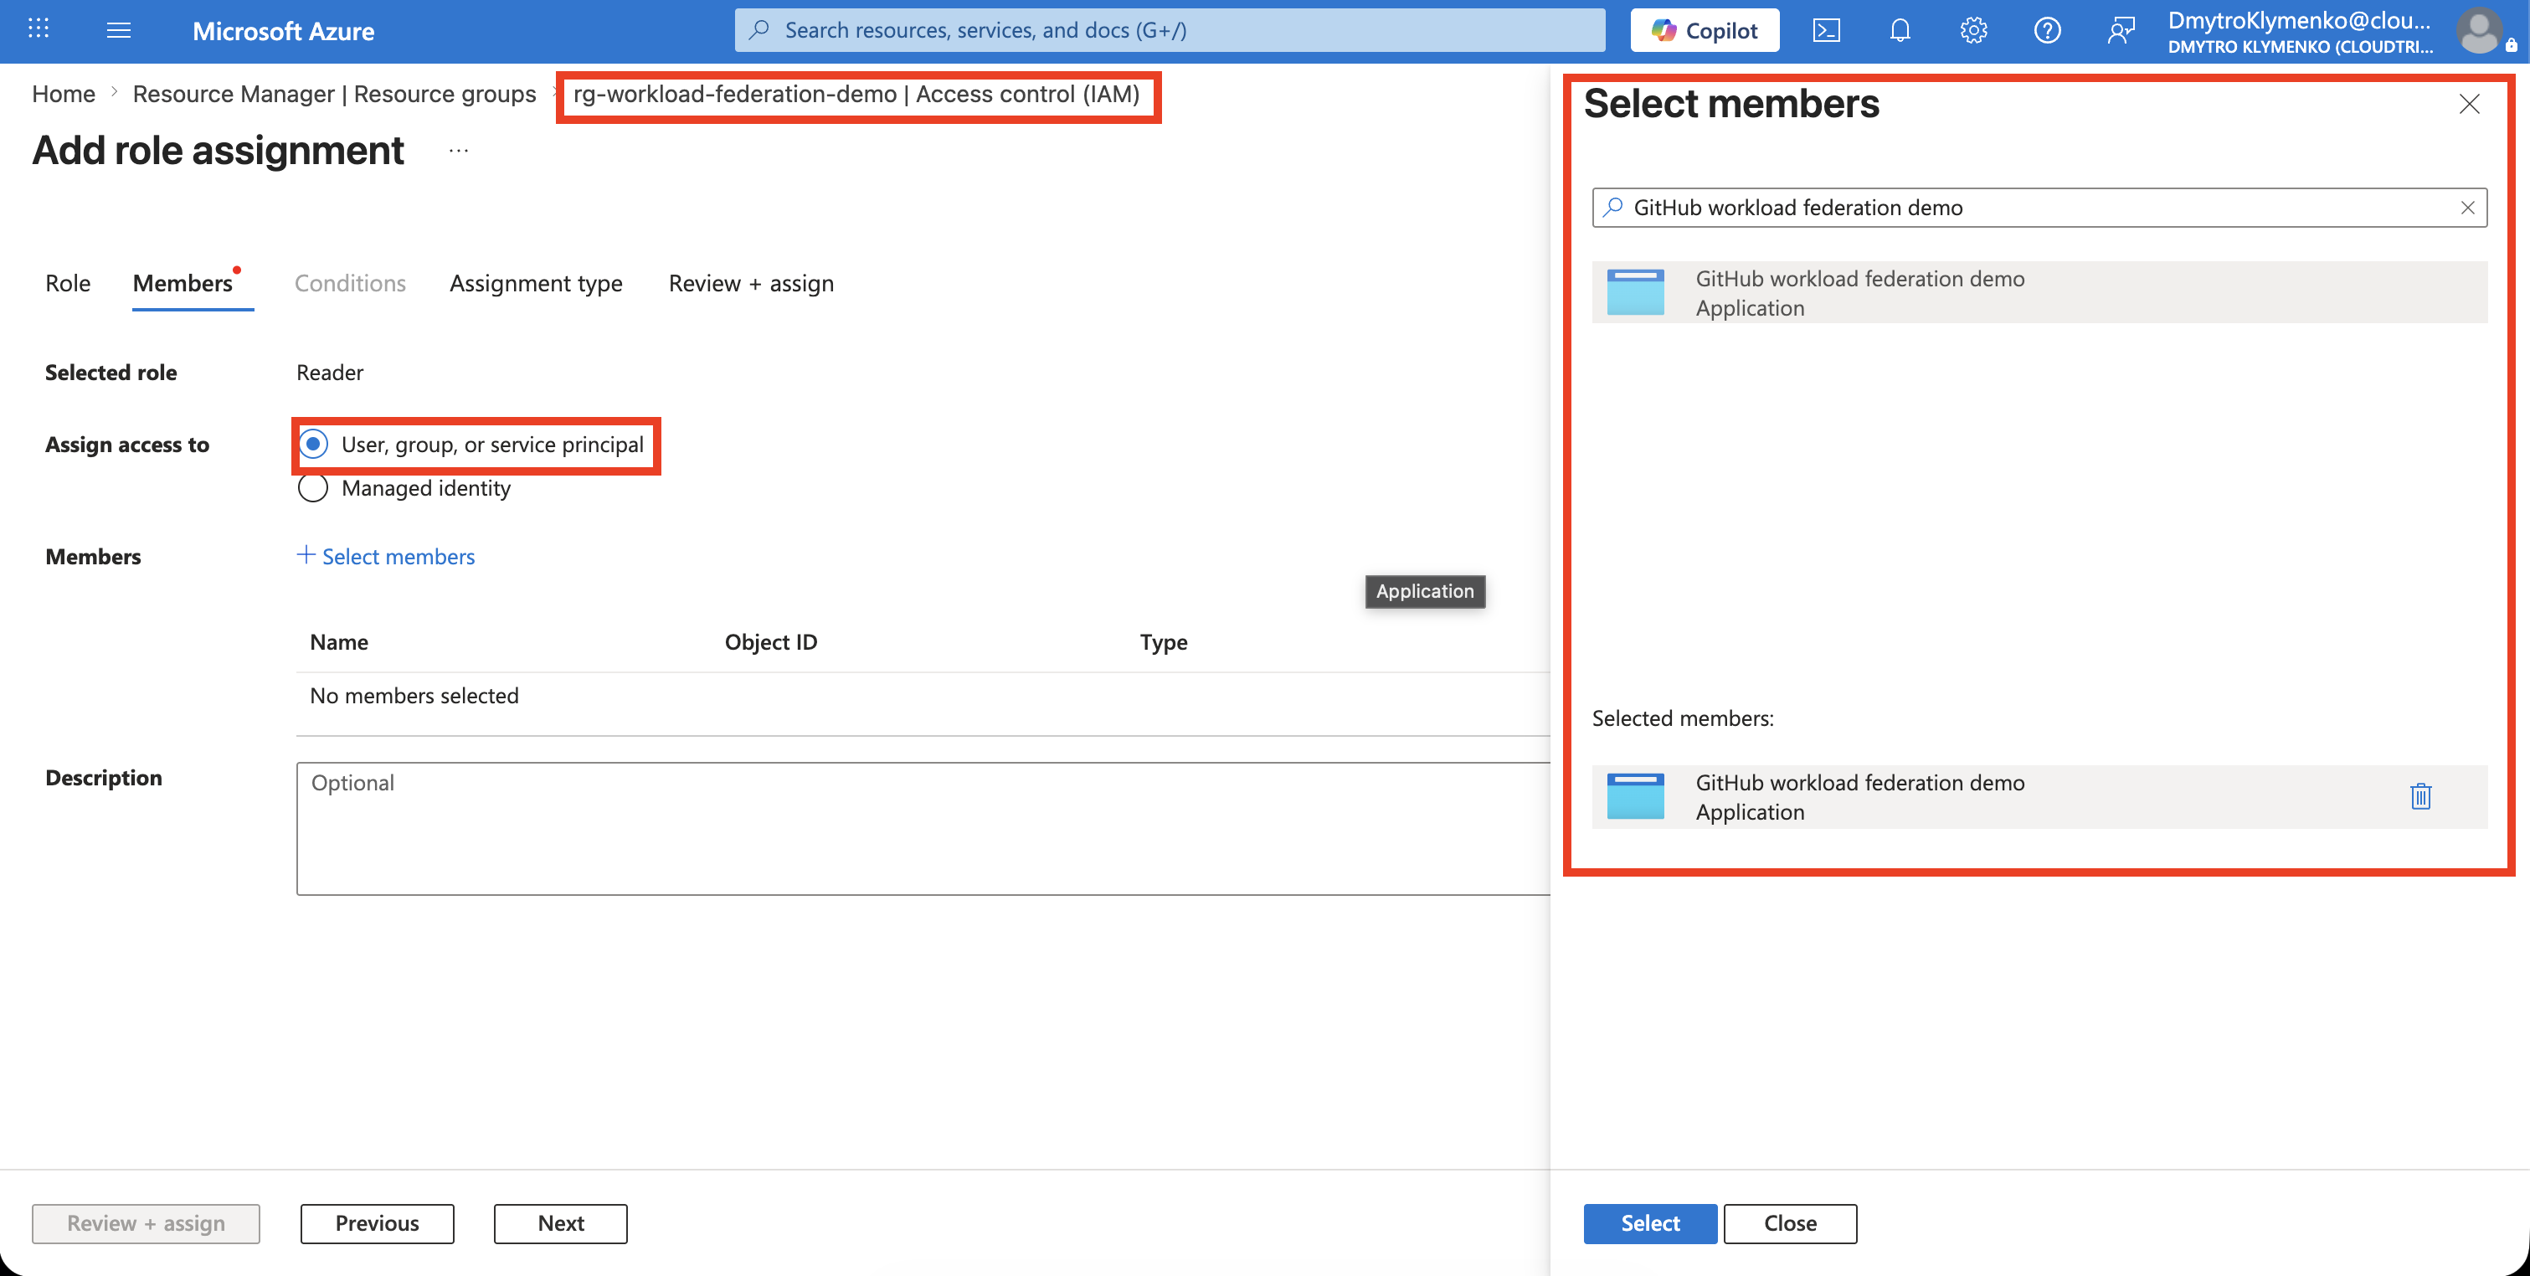
Task: Click the application icon in search results
Action: (x=1635, y=291)
